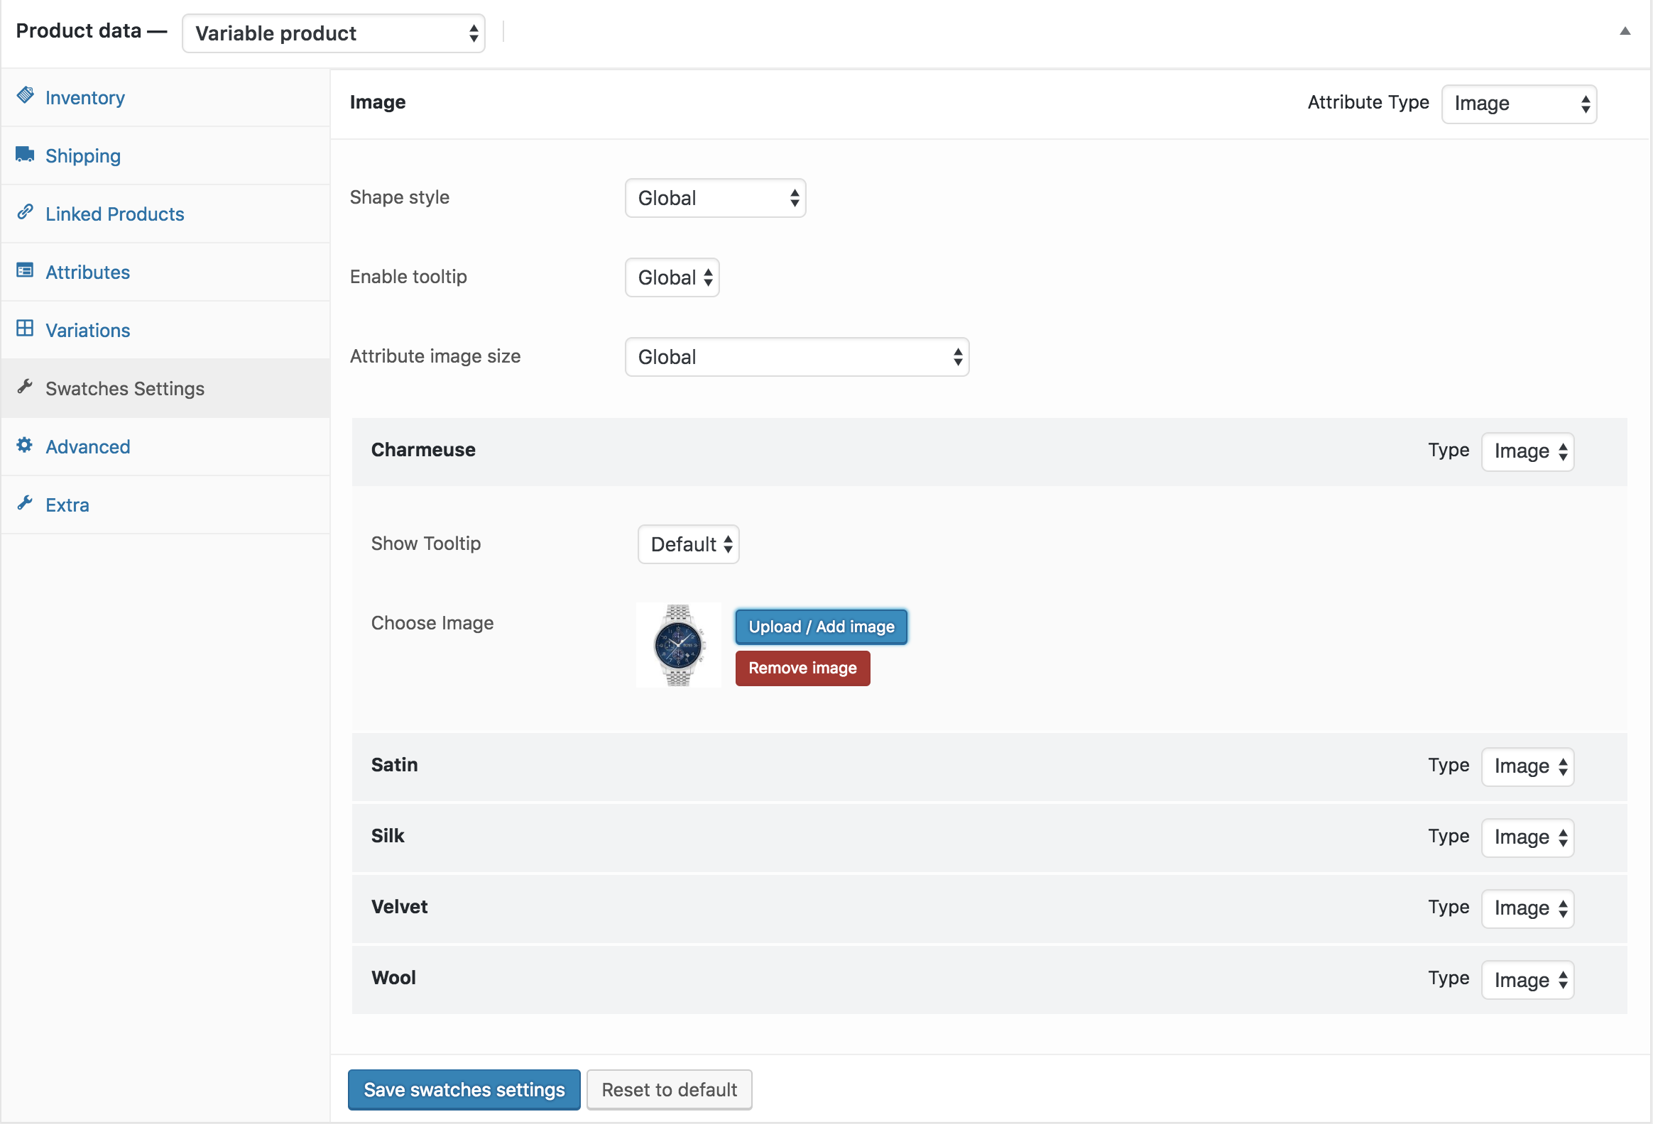This screenshot has width=1653, height=1124.
Task: Click the Linked Products chain icon
Action: click(26, 212)
